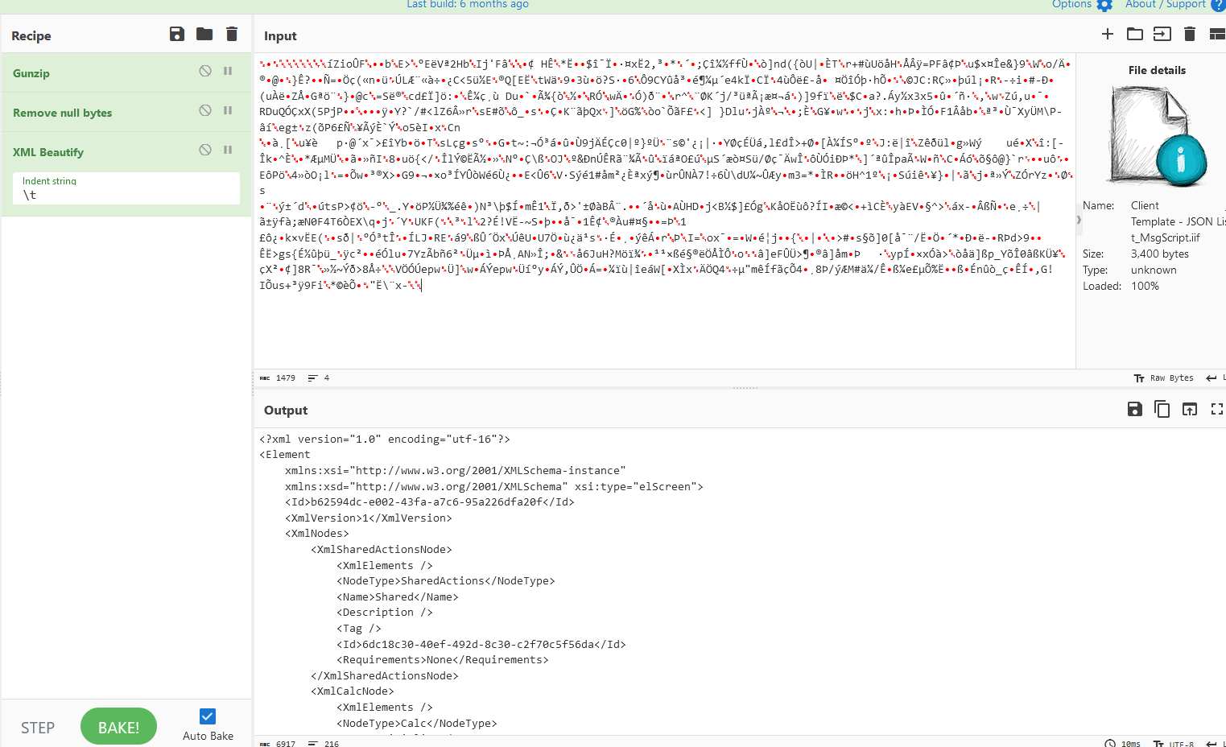Save the current recipe to a file

[x=176, y=34]
